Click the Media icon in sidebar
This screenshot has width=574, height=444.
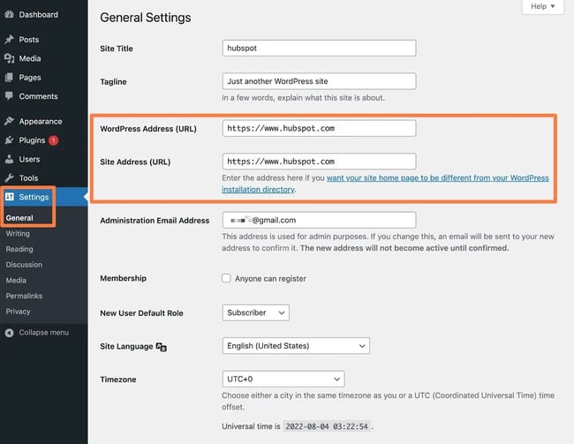pos(9,58)
